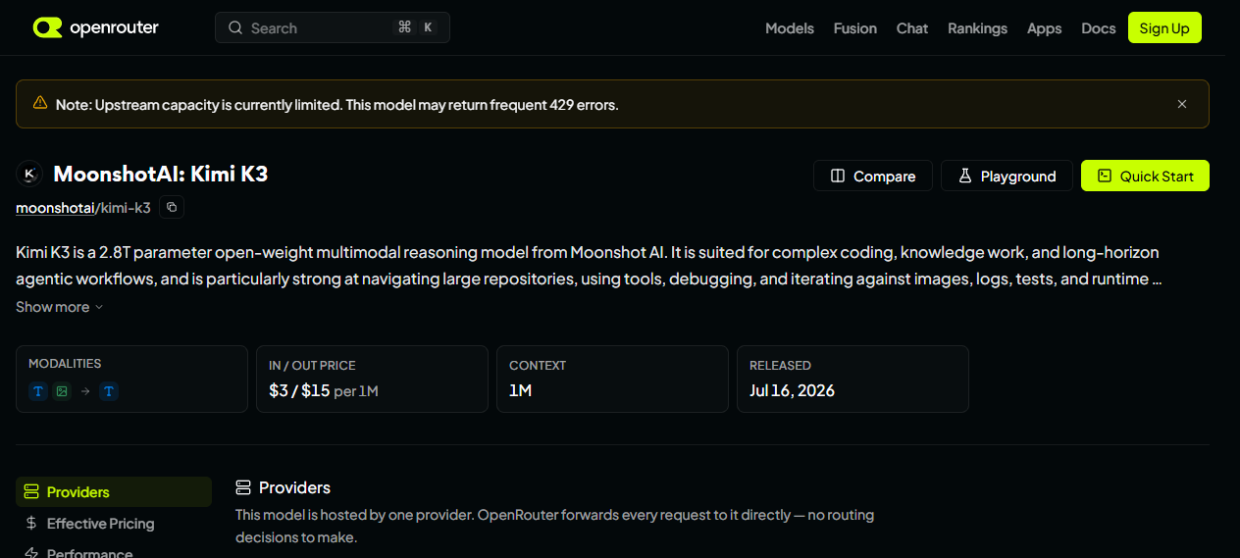Dismiss the upstream capacity notice

[x=1182, y=104]
